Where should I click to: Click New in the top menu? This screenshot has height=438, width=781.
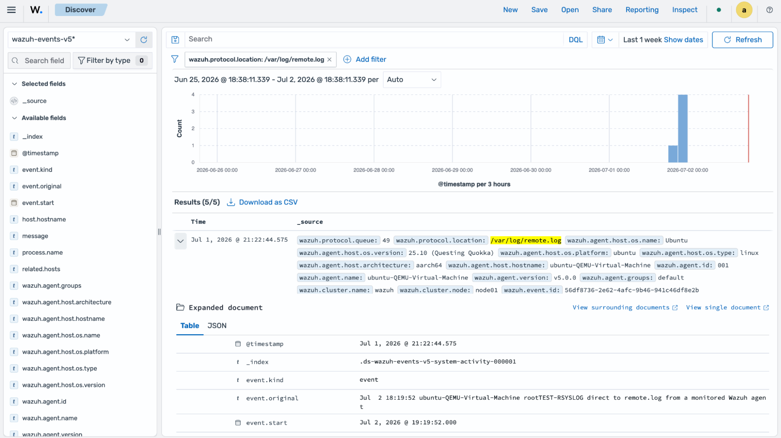coord(510,10)
